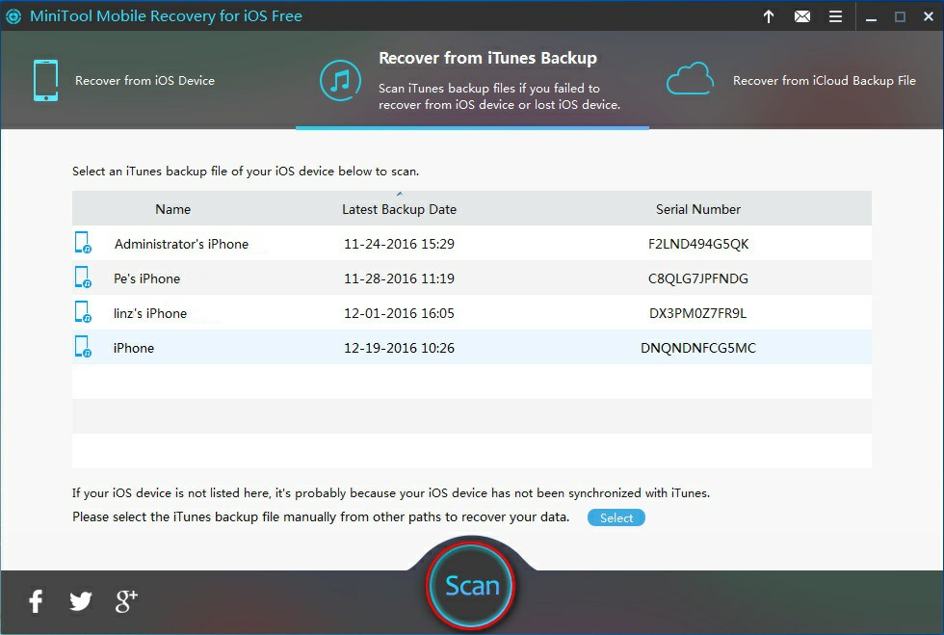944x635 pixels.
Task: Close the MiniTool window
Action: tap(929, 17)
